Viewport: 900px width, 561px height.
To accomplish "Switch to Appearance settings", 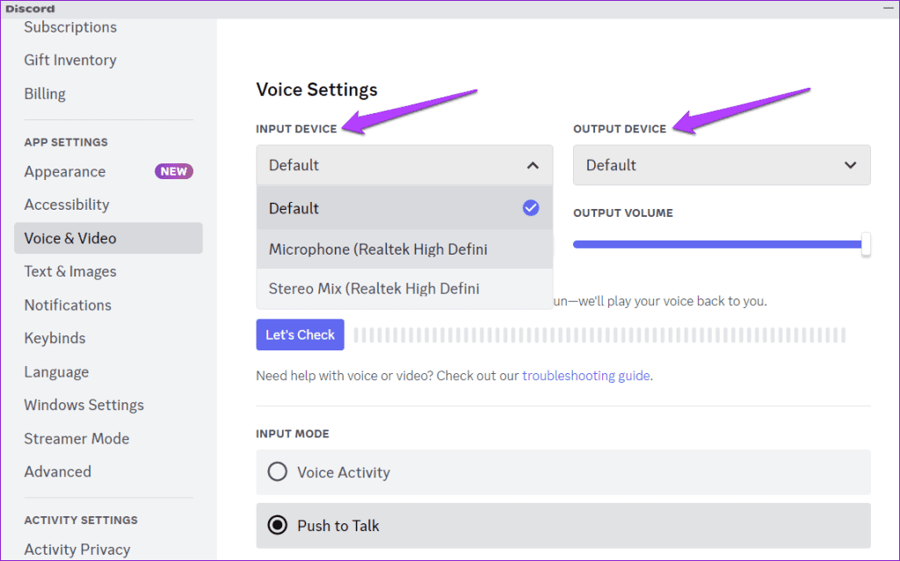I will pos(64,171).
